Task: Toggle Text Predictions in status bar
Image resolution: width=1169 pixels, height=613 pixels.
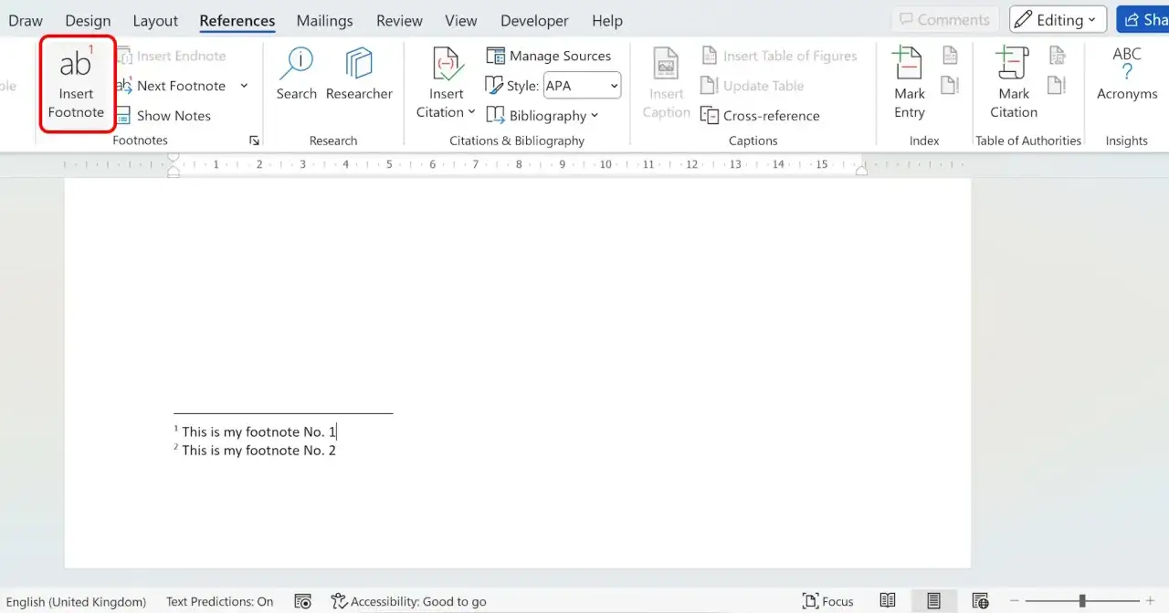Action: point(219,601)
